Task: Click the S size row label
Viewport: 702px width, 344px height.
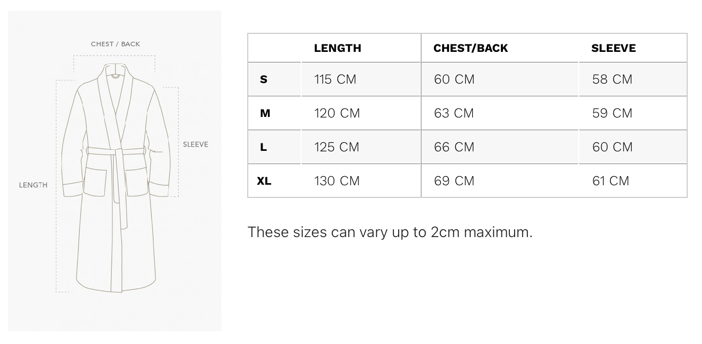Action: click(x=264, y=79)
